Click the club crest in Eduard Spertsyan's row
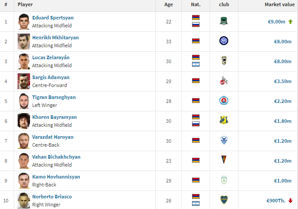Screen dimensions: 298x209 223,21
